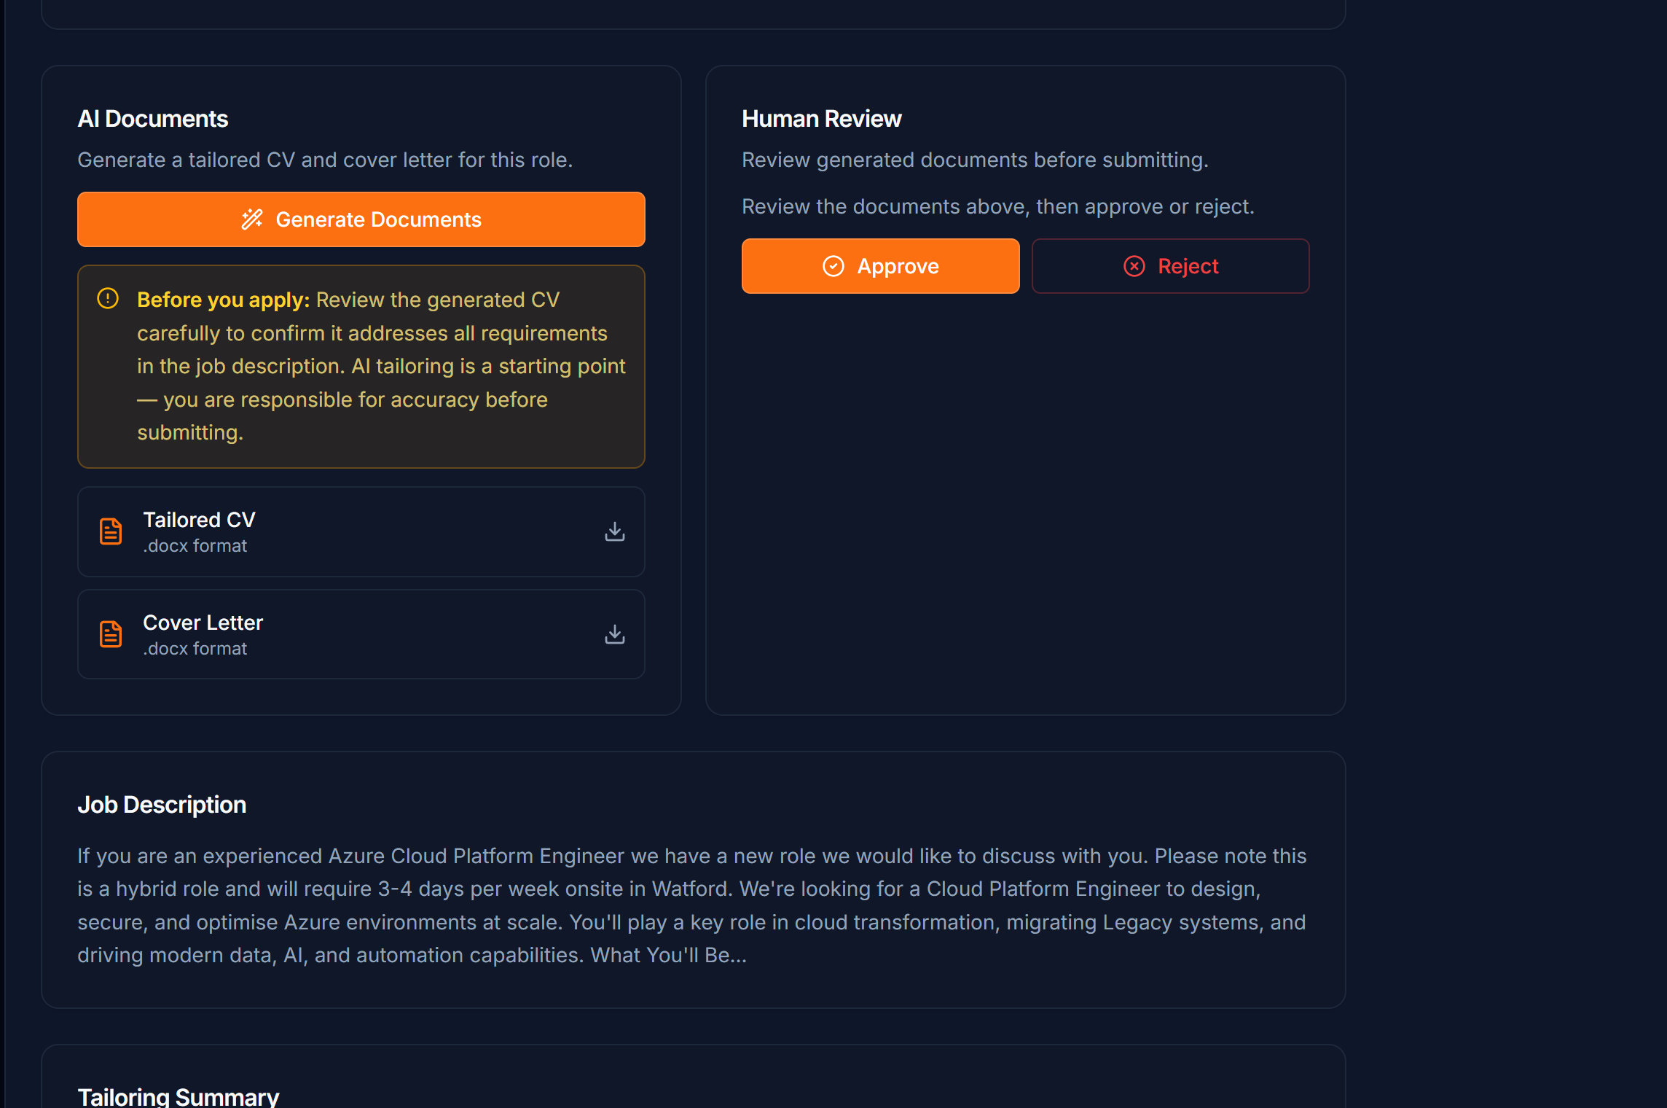Image resolution: width=1667 pixels, height=1108 pixels.
Task: Reject the generated documents
Action: pyautogui.click(x=1170, y=266)
